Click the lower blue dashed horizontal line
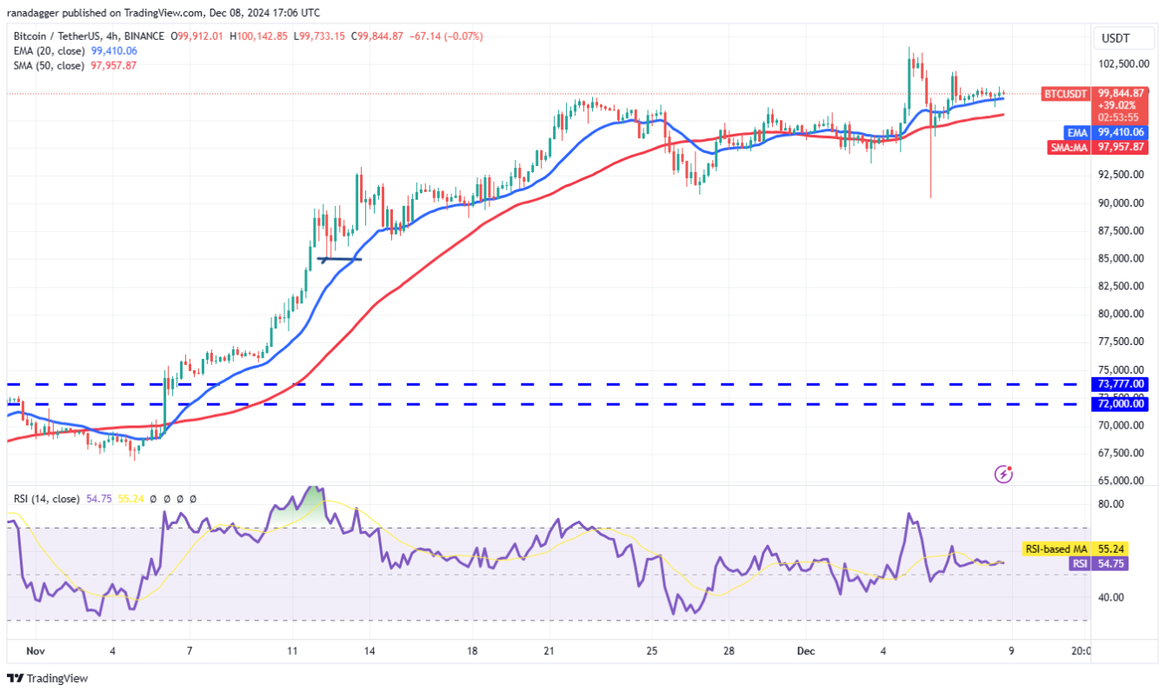The height and width of the screenshot is (691, 1165). [548, 404]
